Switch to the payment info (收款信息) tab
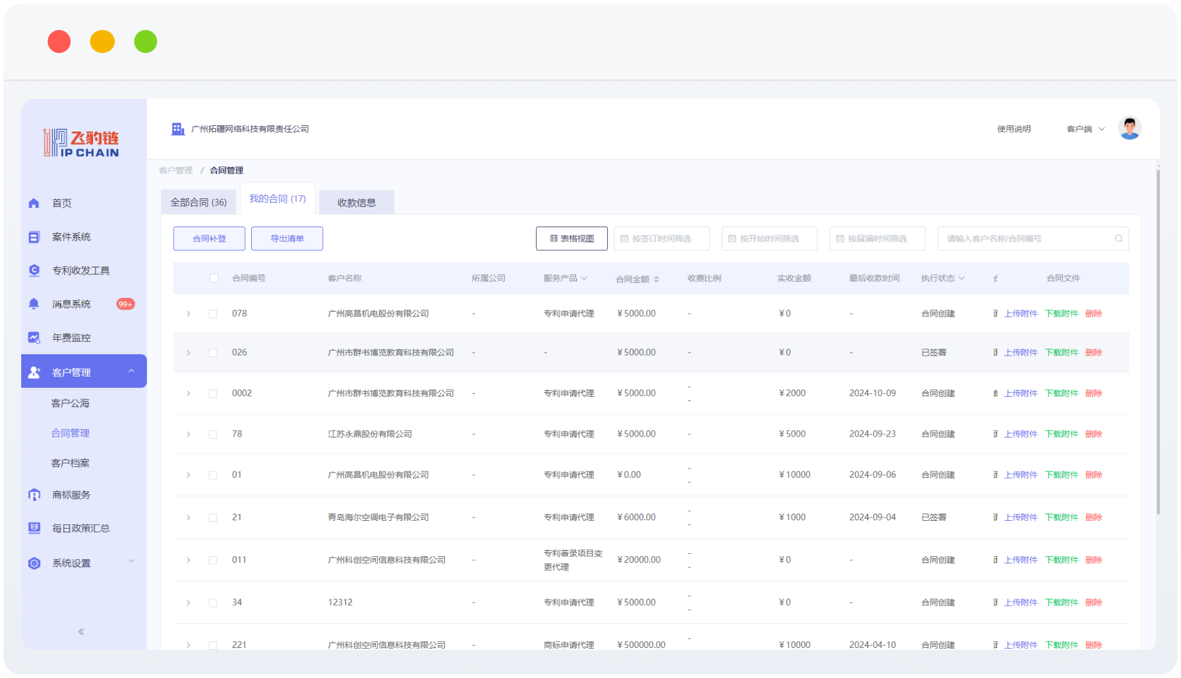Screen dimensions: 1181x678 (356, 202)
